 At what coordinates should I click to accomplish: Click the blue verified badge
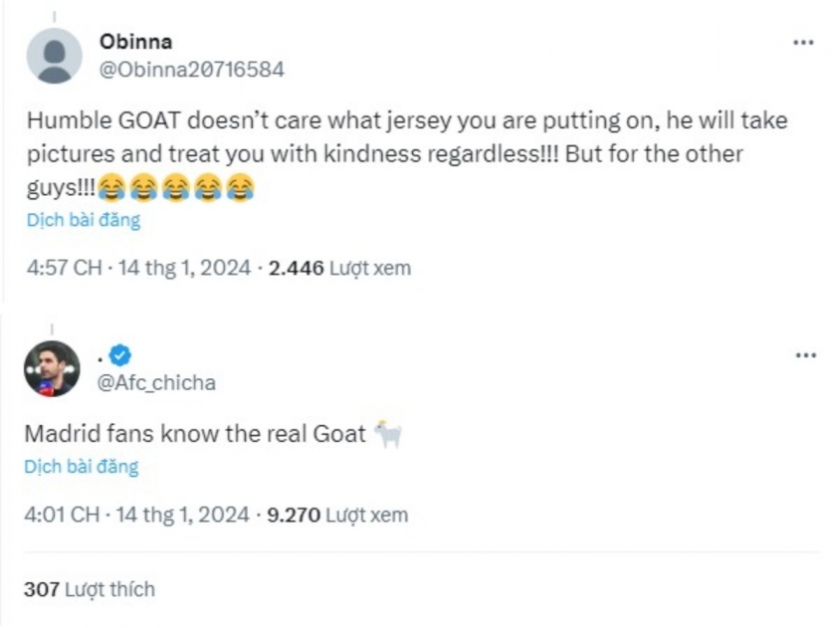120,355
